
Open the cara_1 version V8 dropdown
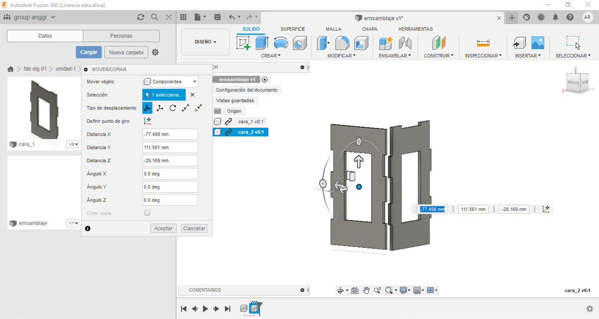(72, 145)
